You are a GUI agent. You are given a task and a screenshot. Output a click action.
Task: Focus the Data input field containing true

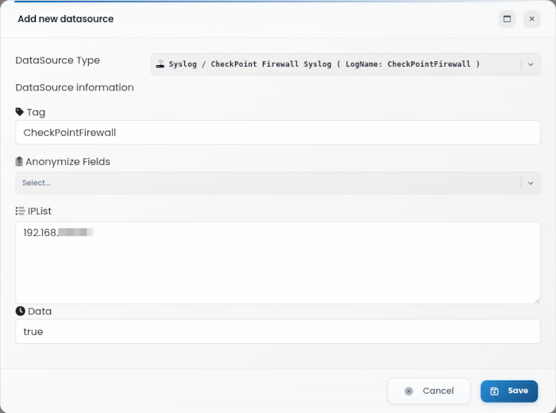[x=278, y=331]
